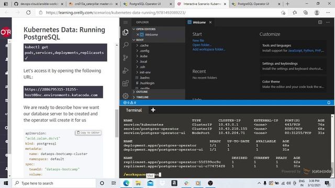Open the browser Favorites list
Viewport: 335px width, 188px height.
click(x=295, y=13)
